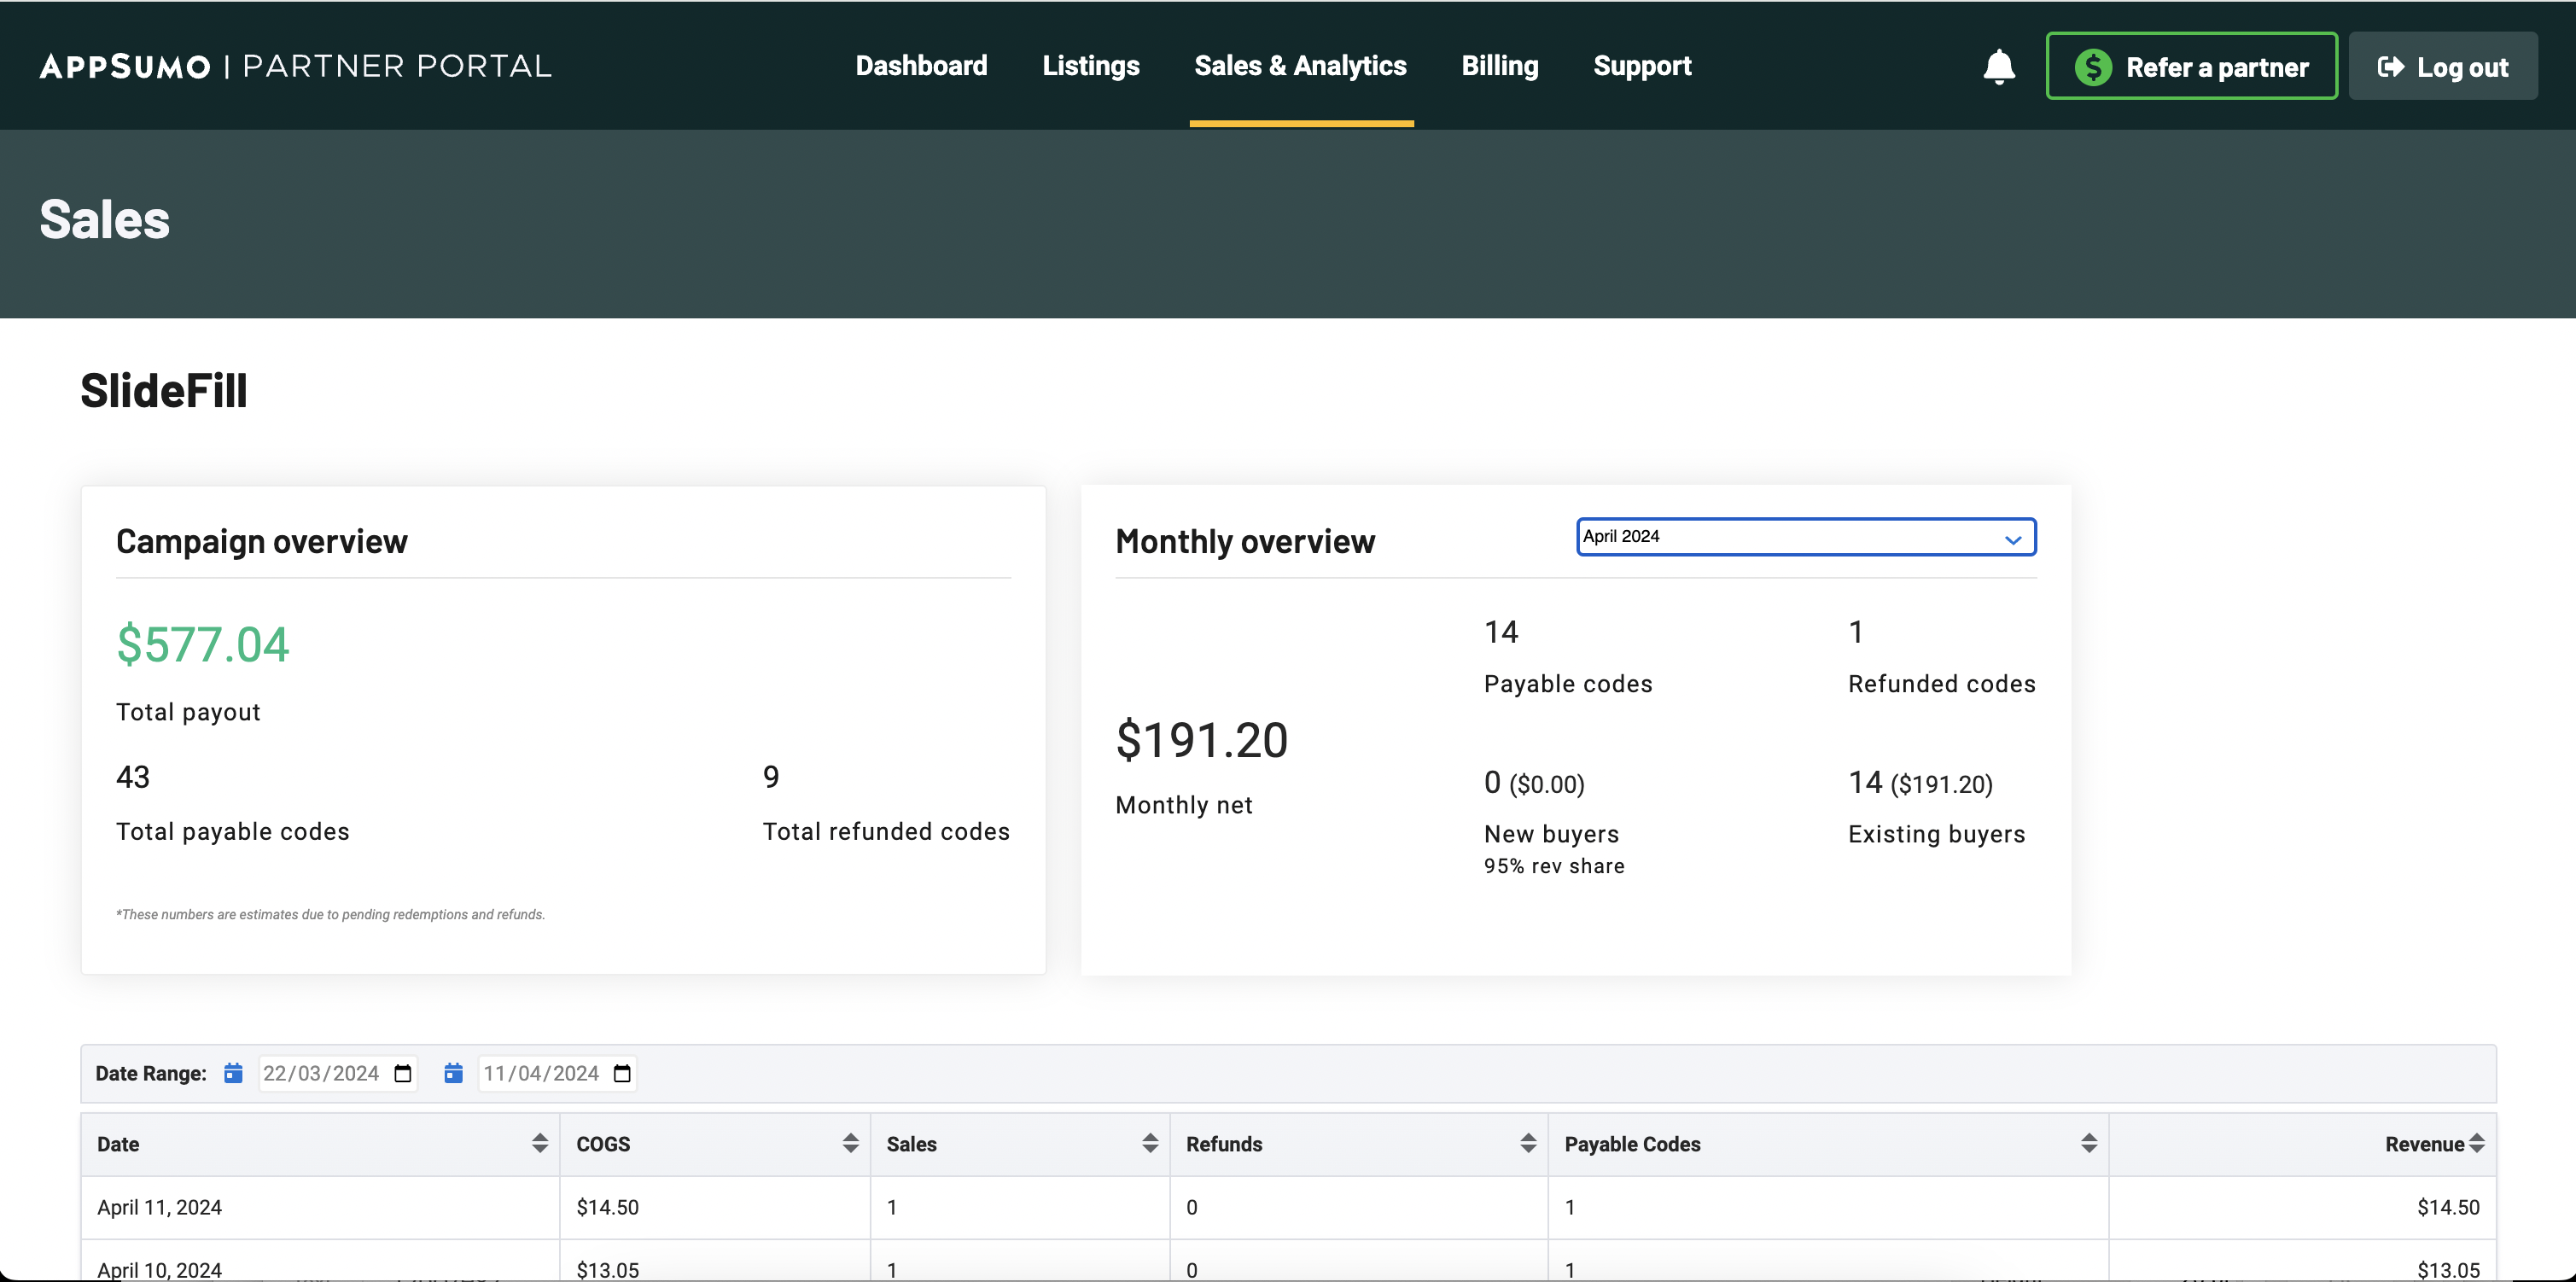Click the end date field 11/04/2024
The height and width of the screenshot is (1282, 2576).
click(x=557, y=1073)
